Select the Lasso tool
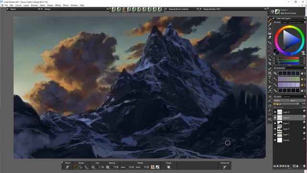The width and height of the screenshot is (307, 173). click(270, 51)
